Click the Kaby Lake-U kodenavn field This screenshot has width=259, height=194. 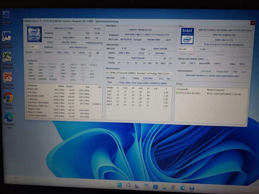pos(69,38)
